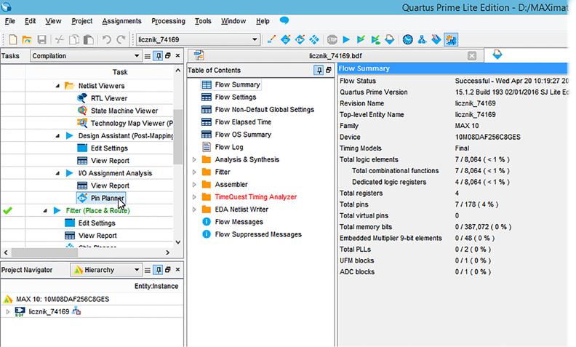576x347 pixels.
Task: Click the Save toolbar icon
Action: coord(42,39)
